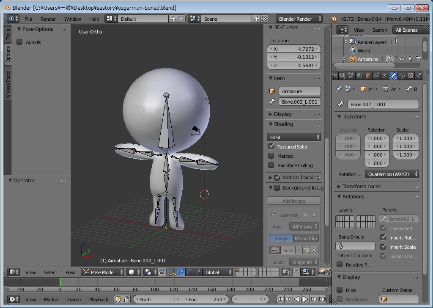
Task: Open the 3D View editor type selector
Action: tap(13, 272)
